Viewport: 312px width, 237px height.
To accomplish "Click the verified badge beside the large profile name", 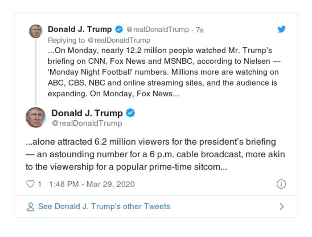I will [131, 113].
